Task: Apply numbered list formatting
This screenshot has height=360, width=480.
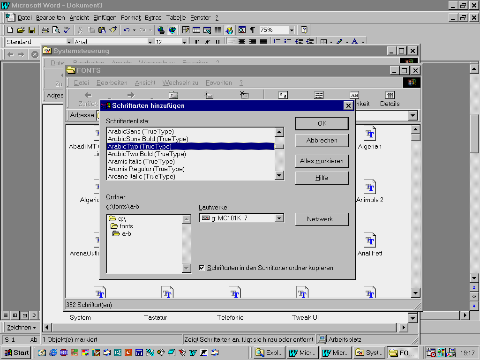Action: point(277,41)
